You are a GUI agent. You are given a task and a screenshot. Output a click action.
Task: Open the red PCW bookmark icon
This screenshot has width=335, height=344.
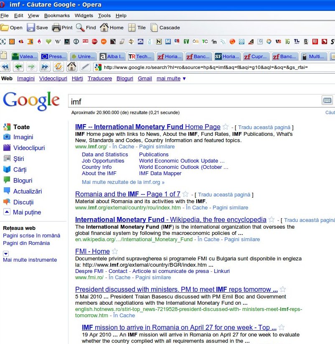pos(85,41)
